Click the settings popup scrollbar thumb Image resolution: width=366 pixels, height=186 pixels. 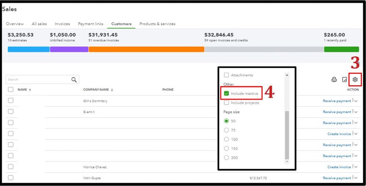287,135
